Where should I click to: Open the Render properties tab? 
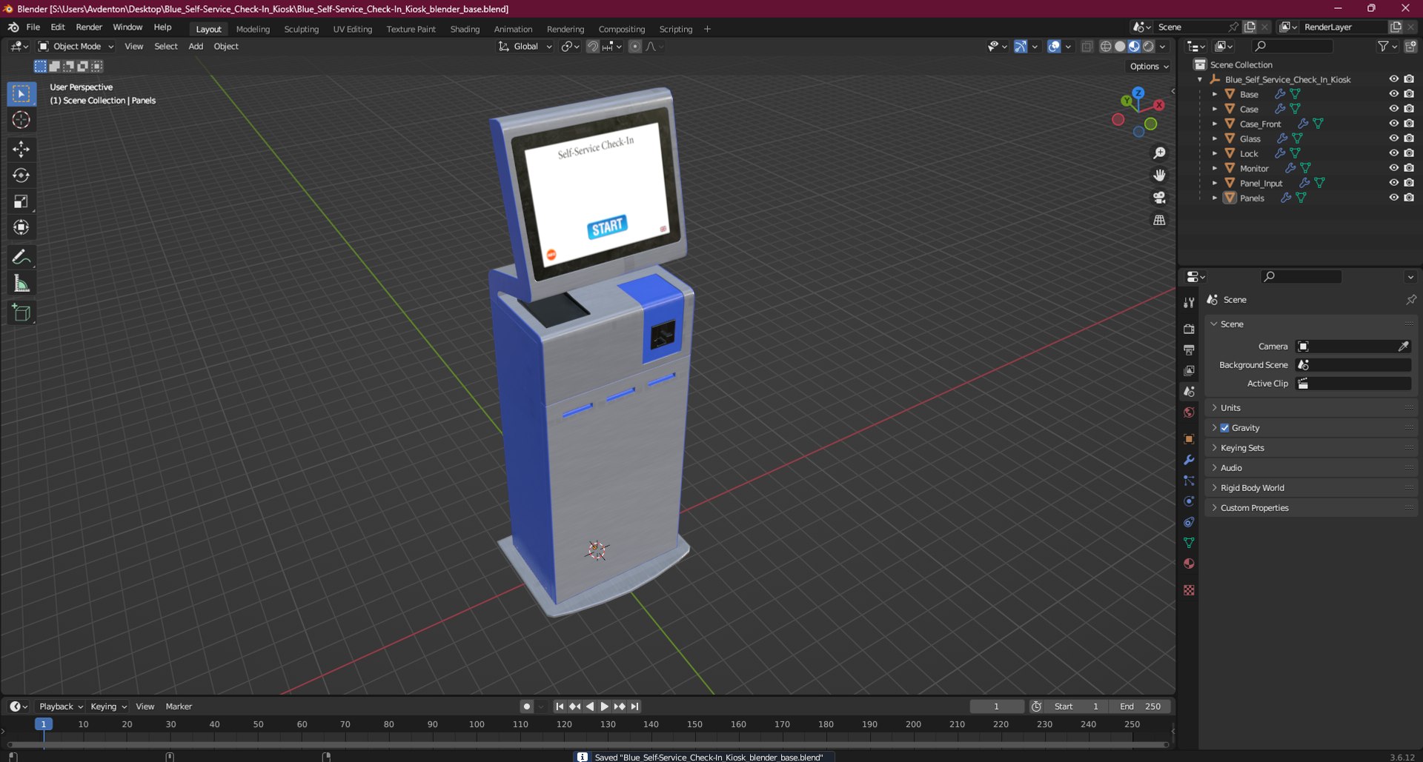pyautogui.click(x=1189, y=329)
